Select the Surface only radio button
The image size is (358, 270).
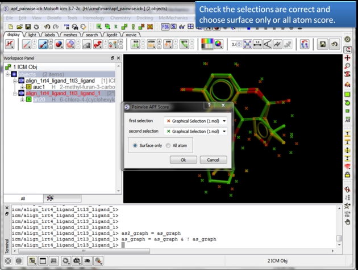pyautogui.click(x=135, y=146)
